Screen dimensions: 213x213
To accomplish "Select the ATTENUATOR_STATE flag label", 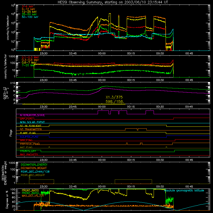I will (32, 115).
